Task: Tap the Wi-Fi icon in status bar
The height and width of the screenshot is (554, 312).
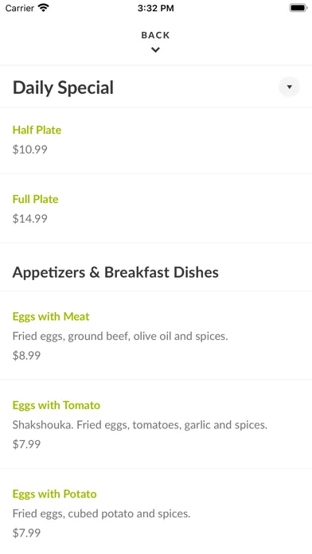Action: point(44,8)
